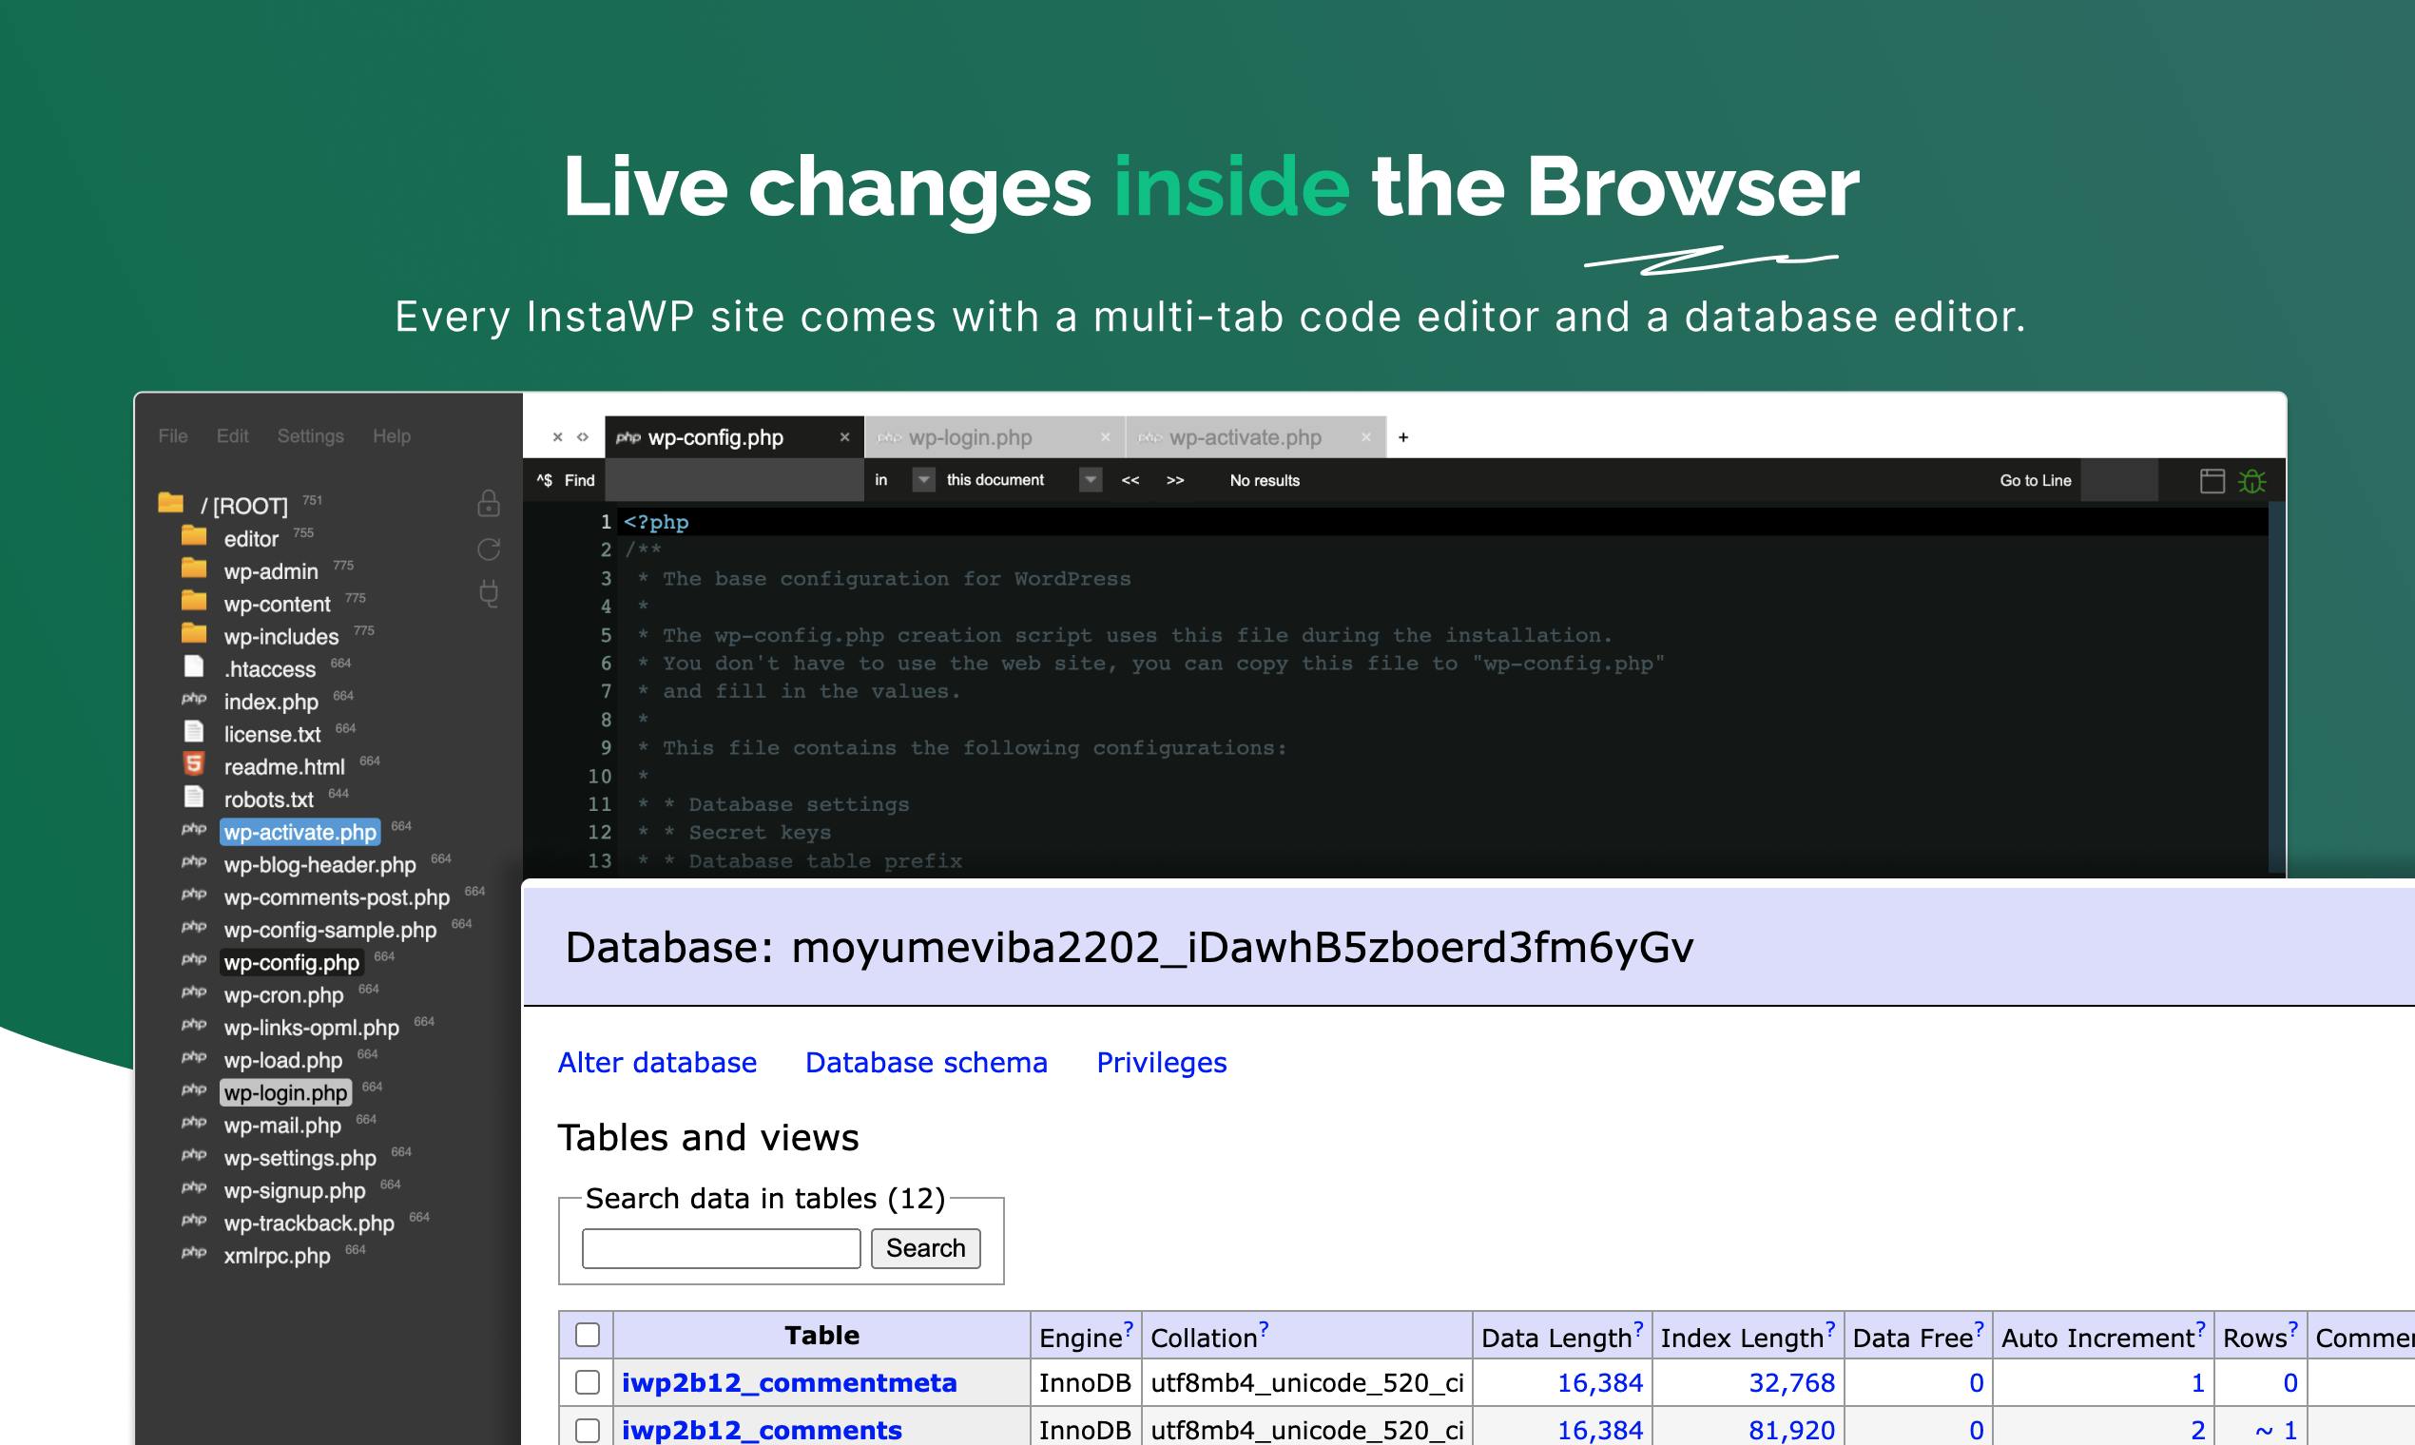This screenshot has width=2415, height=1445.
Task: Close the wp-activate.php tab
Action: click(1366, 437)
